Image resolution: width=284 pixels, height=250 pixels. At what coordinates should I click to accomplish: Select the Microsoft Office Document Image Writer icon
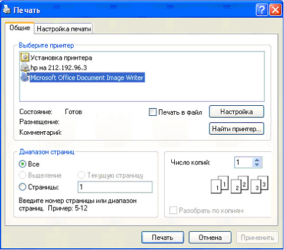click(25, 77)
